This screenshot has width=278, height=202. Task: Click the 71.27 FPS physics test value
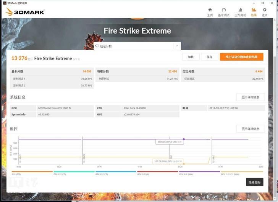click(172, 79)
